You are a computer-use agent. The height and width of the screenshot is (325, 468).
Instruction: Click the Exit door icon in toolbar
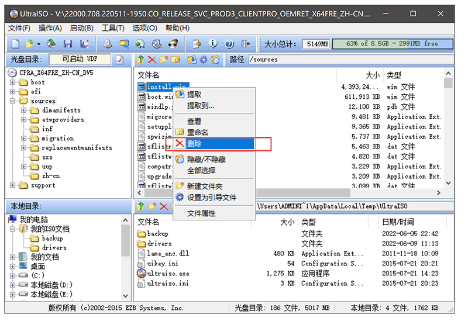pyautogui.click(x=246, y=44)
